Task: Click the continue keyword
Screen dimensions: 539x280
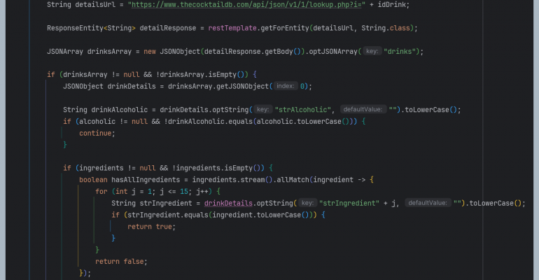Action: pyautogui.click(x=95, y=133)
